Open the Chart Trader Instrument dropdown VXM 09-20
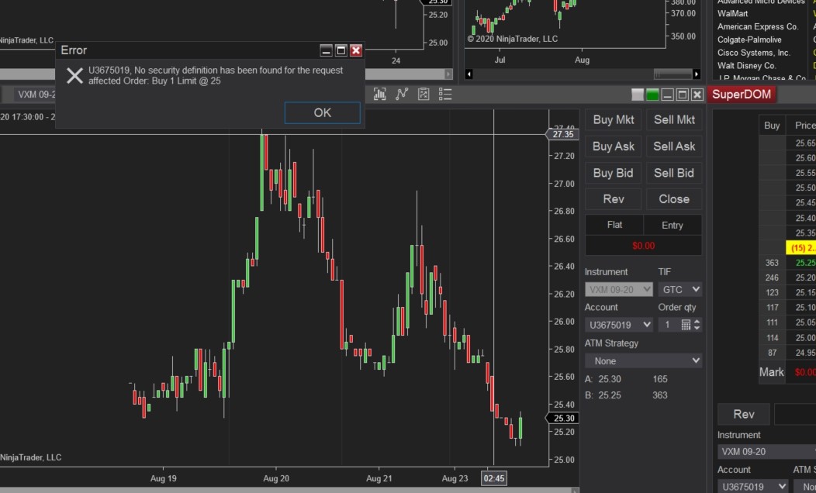Viewport: 816px width, 493px height. tap(619, 290)
